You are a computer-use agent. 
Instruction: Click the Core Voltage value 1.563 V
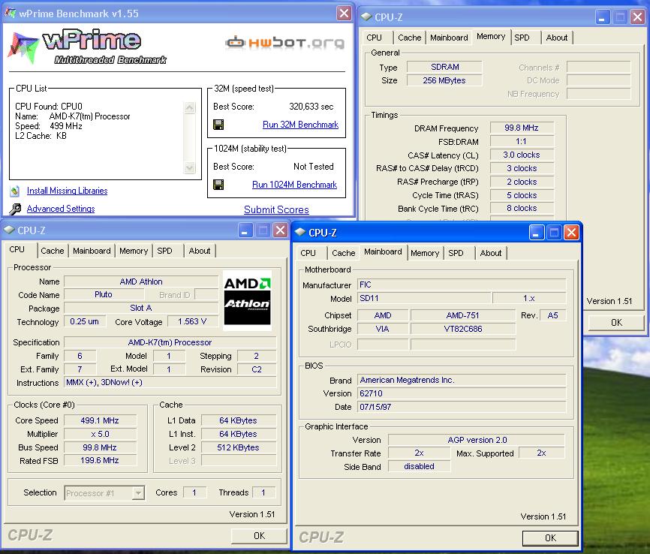pos(192,321)
